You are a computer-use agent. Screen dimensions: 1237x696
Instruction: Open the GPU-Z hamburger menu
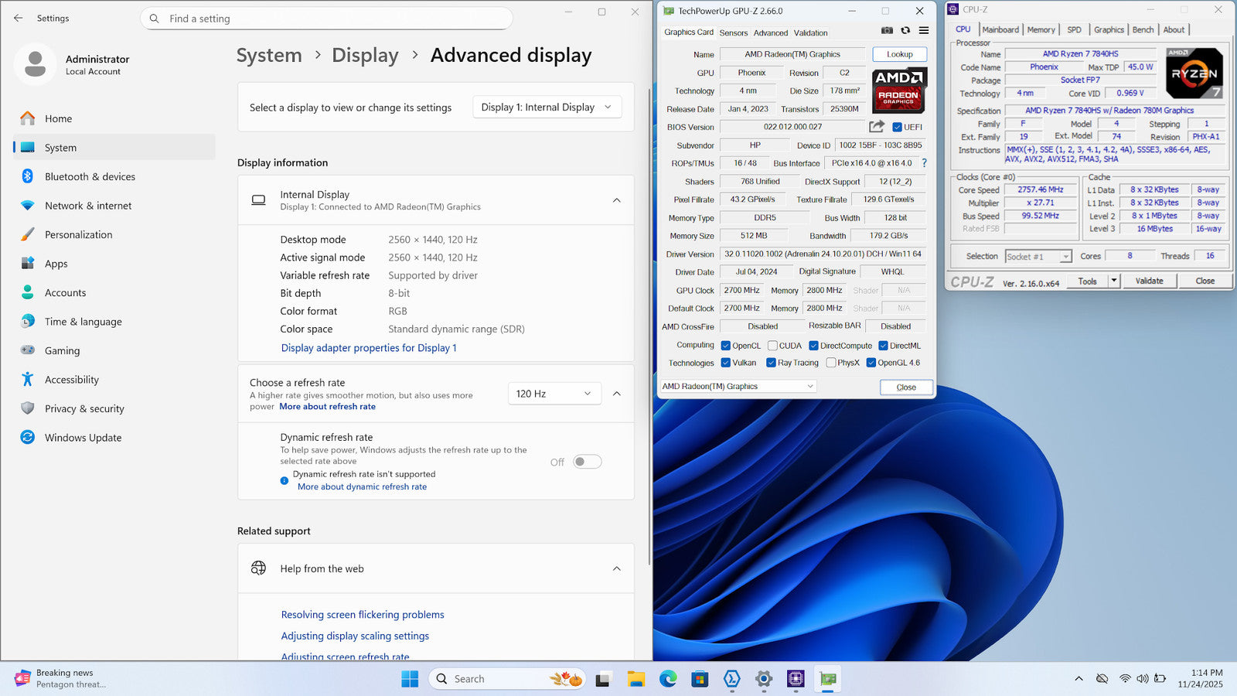pos(924,31)
